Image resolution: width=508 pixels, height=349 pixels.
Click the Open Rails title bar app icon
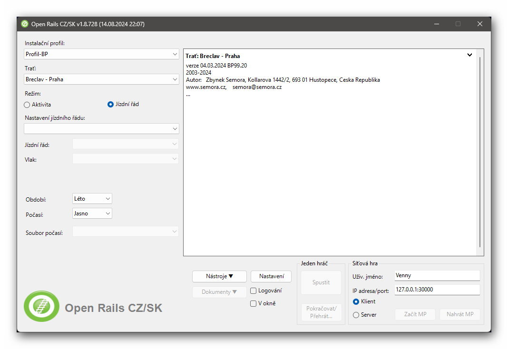(25, 24)
